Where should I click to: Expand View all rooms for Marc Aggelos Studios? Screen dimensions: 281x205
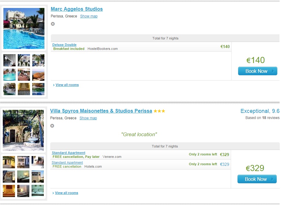click(x=67, y=85)
